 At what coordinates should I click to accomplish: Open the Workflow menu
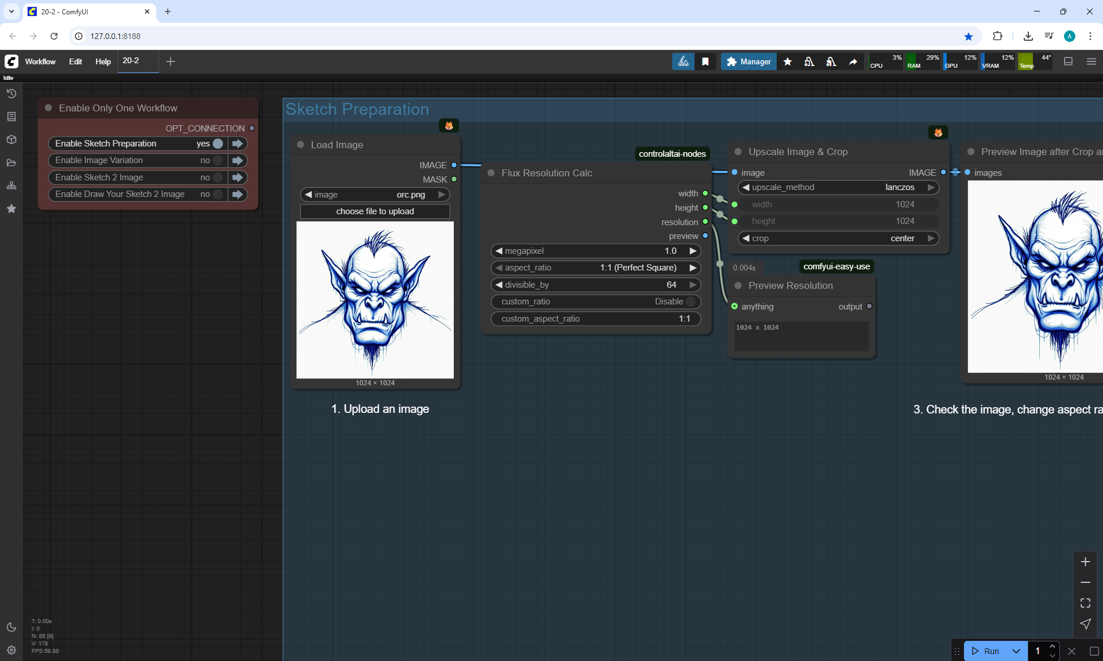pos(40,61)
